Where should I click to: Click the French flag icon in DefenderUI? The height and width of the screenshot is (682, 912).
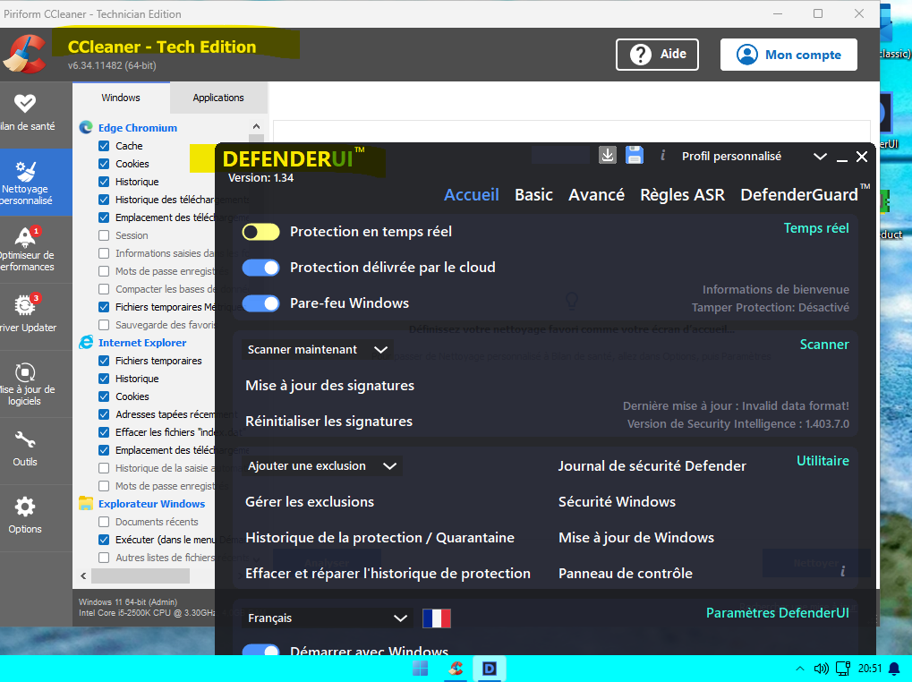pyautogui.click(x=436, y=618)
